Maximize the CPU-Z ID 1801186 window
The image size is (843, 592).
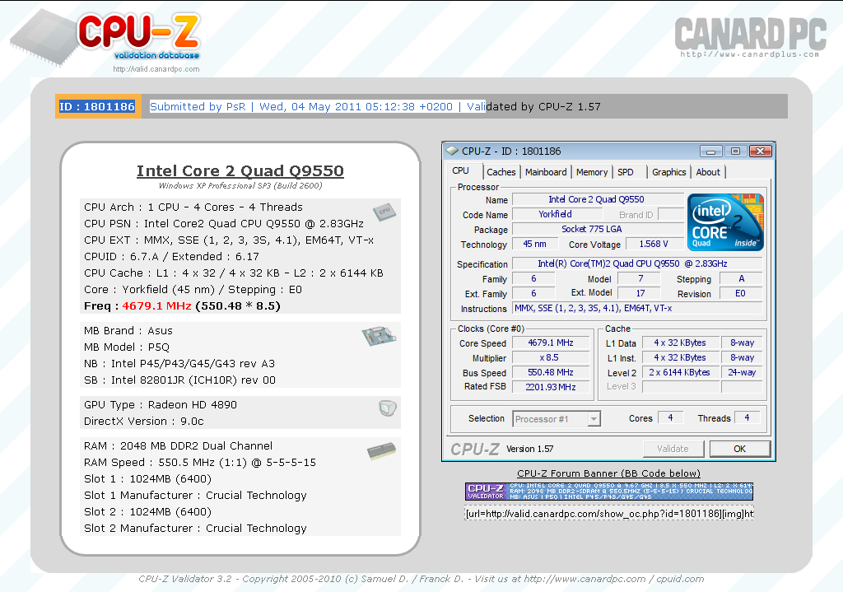pos(735,151)
